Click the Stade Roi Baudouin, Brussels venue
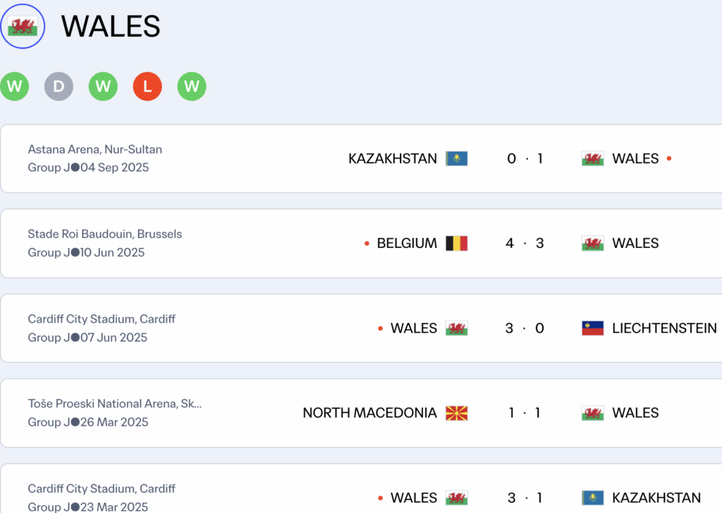This screenshot has height=513, width=722. 104,234
